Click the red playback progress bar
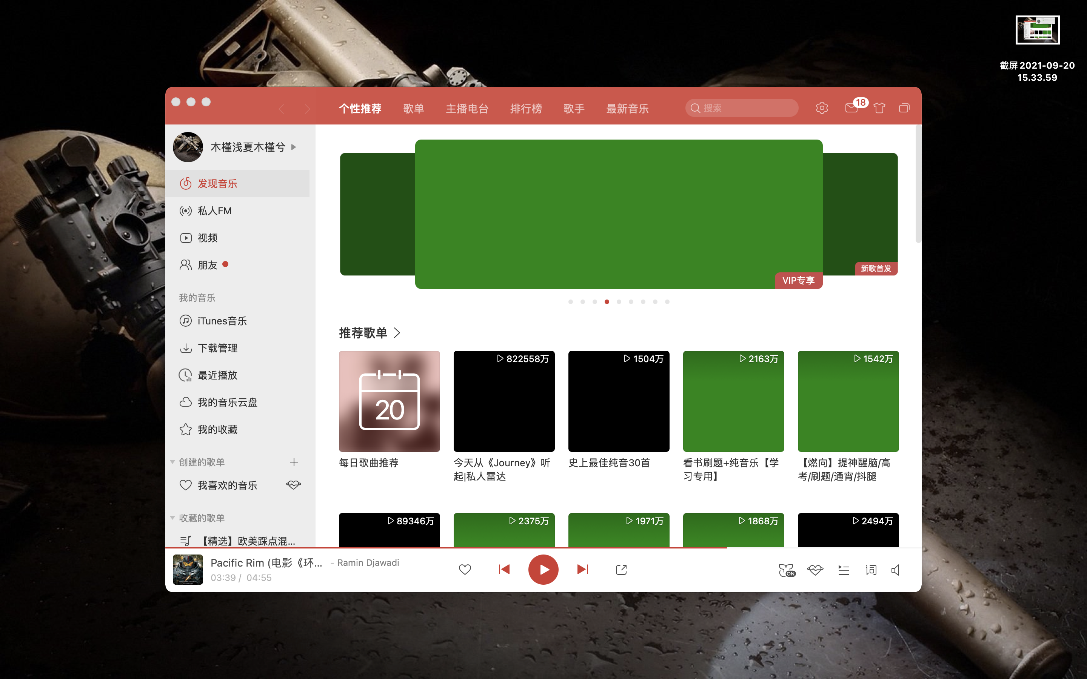The height and width of the screenshot is (679, 1087). click(449, 548)
